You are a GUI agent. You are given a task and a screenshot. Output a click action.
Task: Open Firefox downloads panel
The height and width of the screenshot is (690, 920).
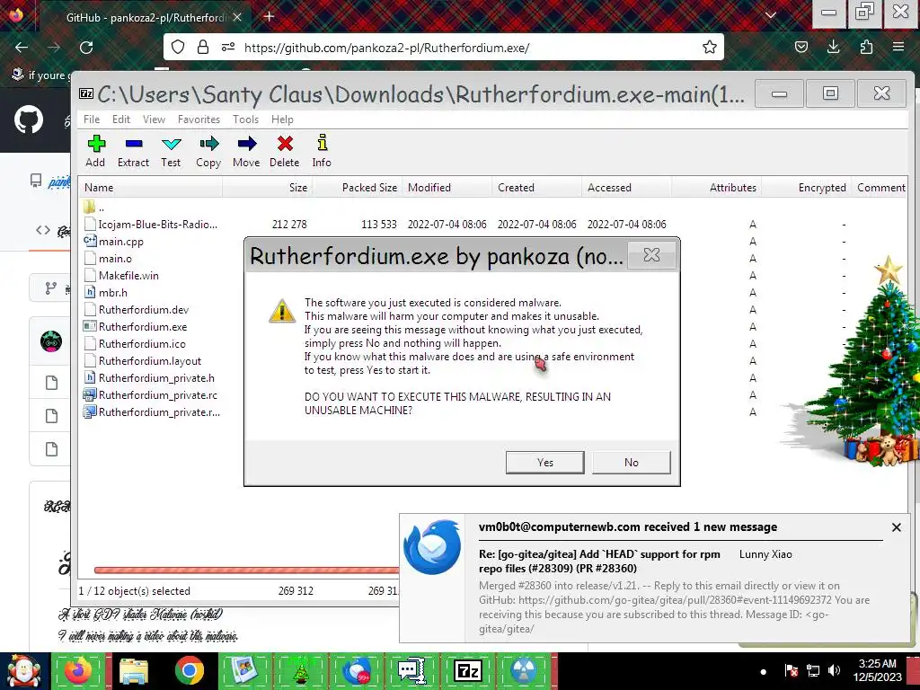point(833,47)
